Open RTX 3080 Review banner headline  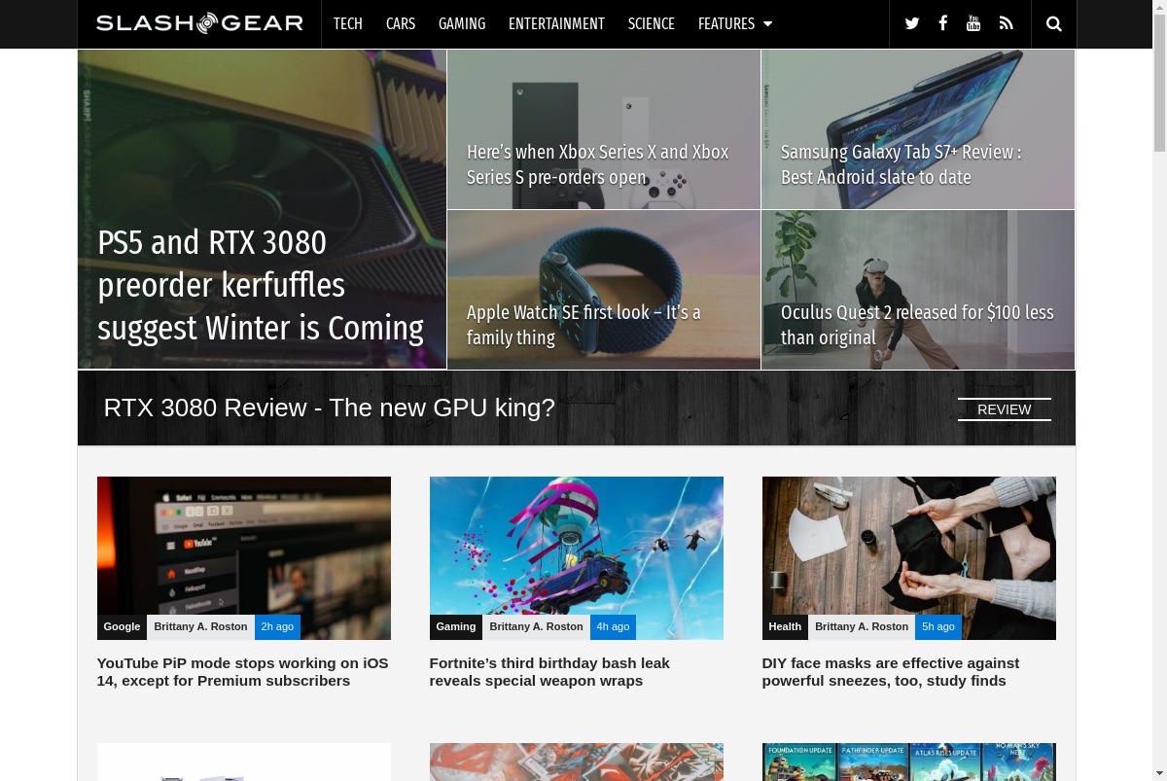329,408
